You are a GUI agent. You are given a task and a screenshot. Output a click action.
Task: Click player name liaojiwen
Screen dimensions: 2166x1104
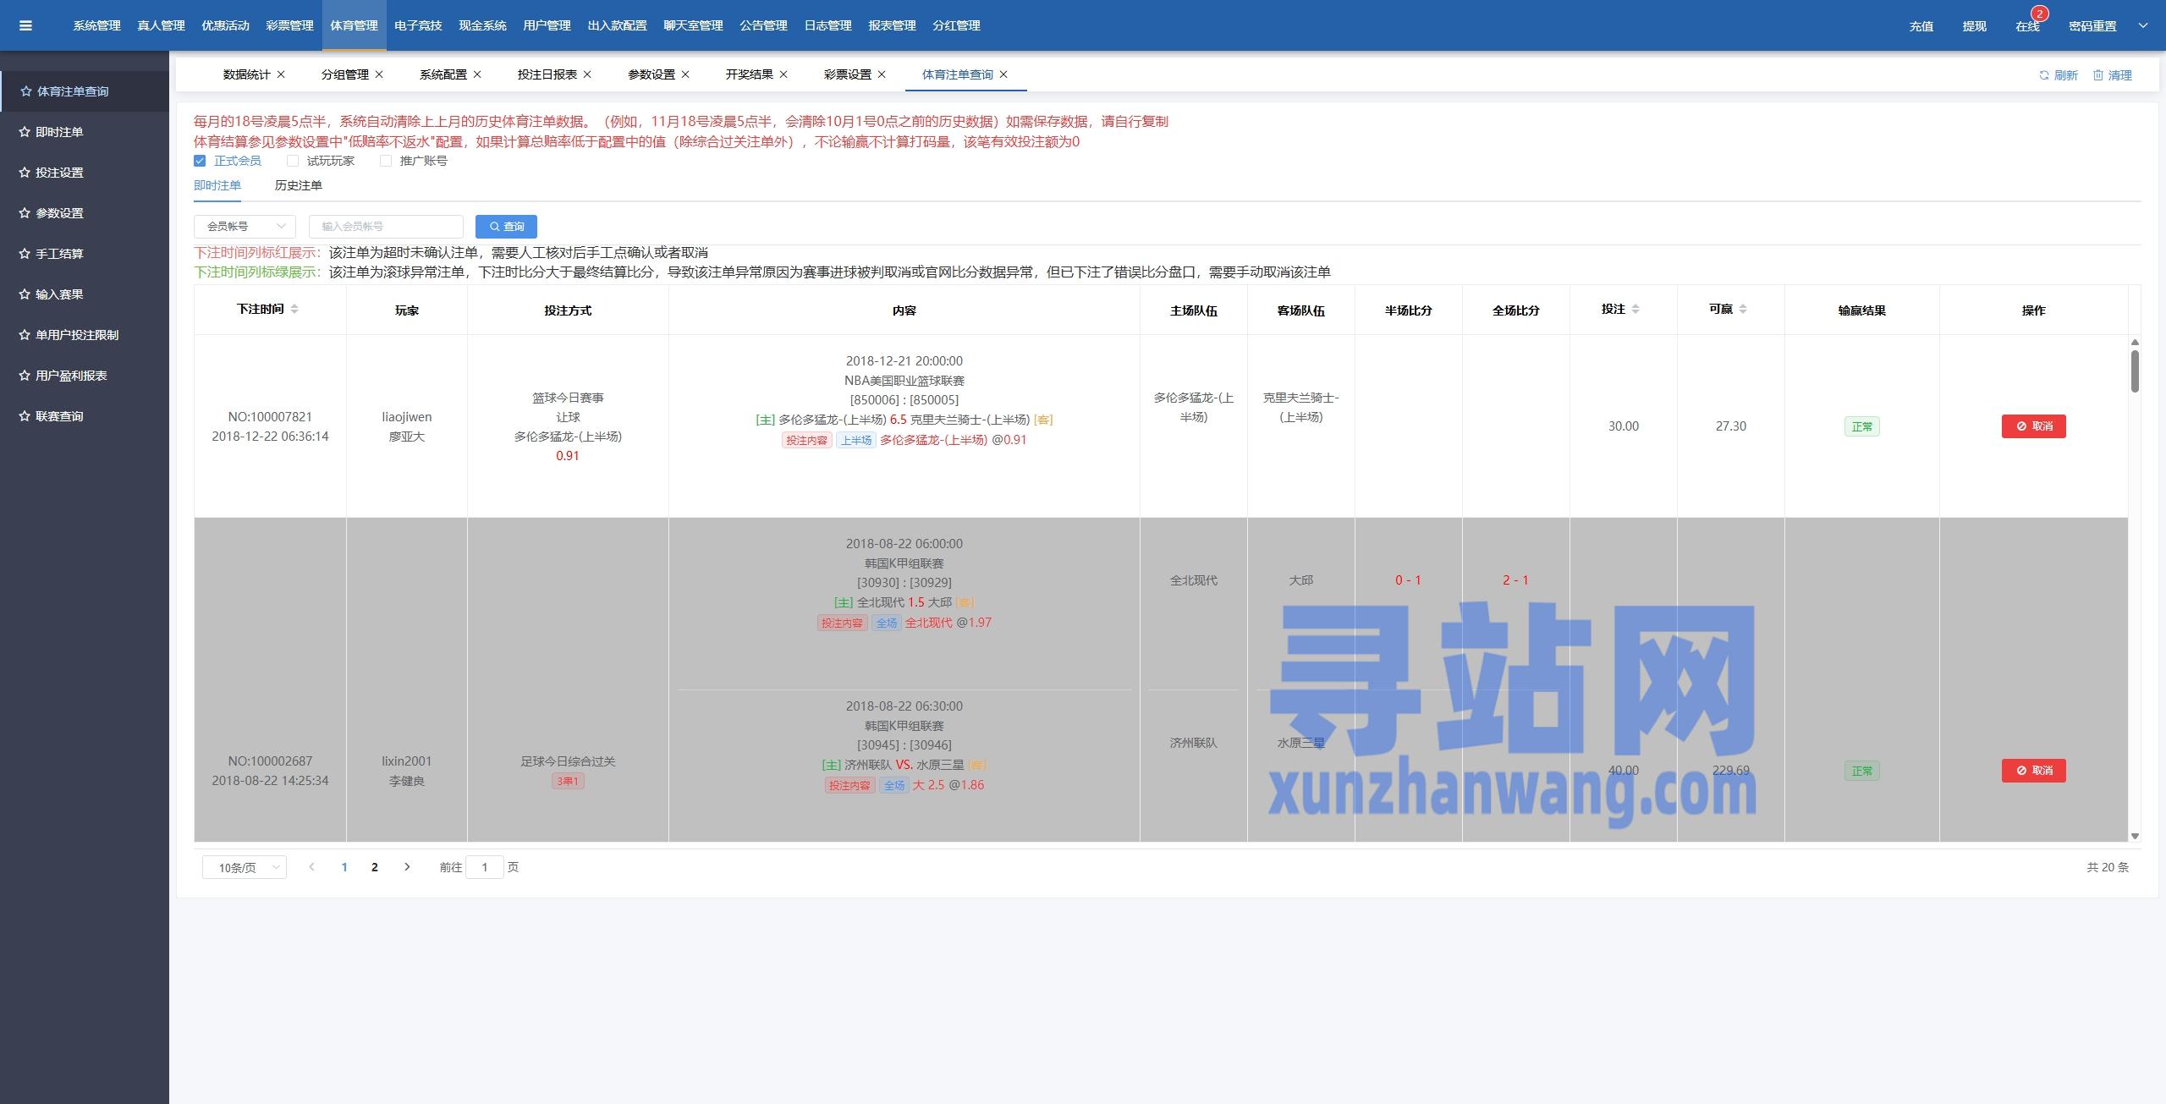[407, 417]
